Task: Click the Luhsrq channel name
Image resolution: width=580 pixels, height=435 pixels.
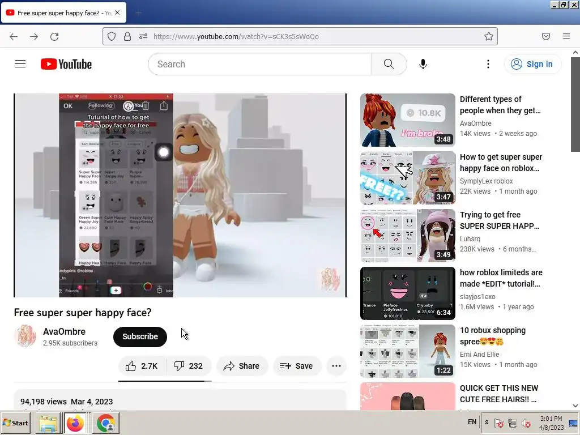Action: 470,238
